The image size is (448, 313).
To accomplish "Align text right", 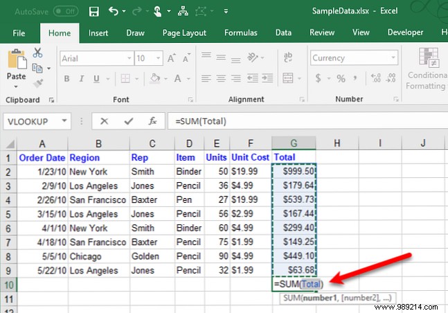I will click(235, 78).
